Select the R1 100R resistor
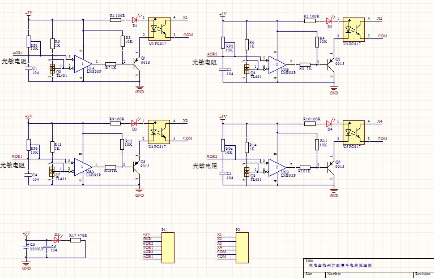434x278 pixels. point(115,20)
